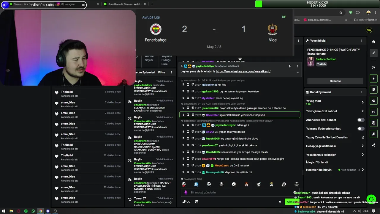Viewport: 380px width, 214px height.
Task: Expand Hedefleri belirleyin arrow
Action: pyautogui.click(x=362, y=170)
